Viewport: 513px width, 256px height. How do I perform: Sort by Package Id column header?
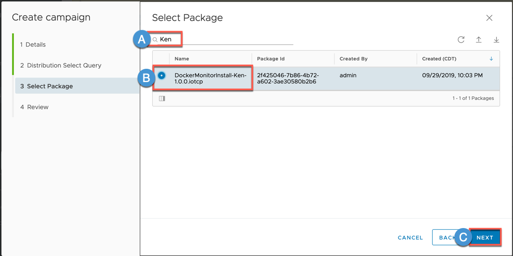pyautogui.click(x=270, y=59)
